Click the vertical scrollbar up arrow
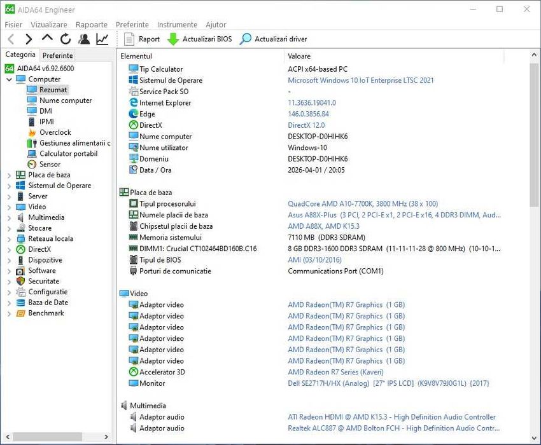The width and height of the screenshot is (541, 445). 534,55
